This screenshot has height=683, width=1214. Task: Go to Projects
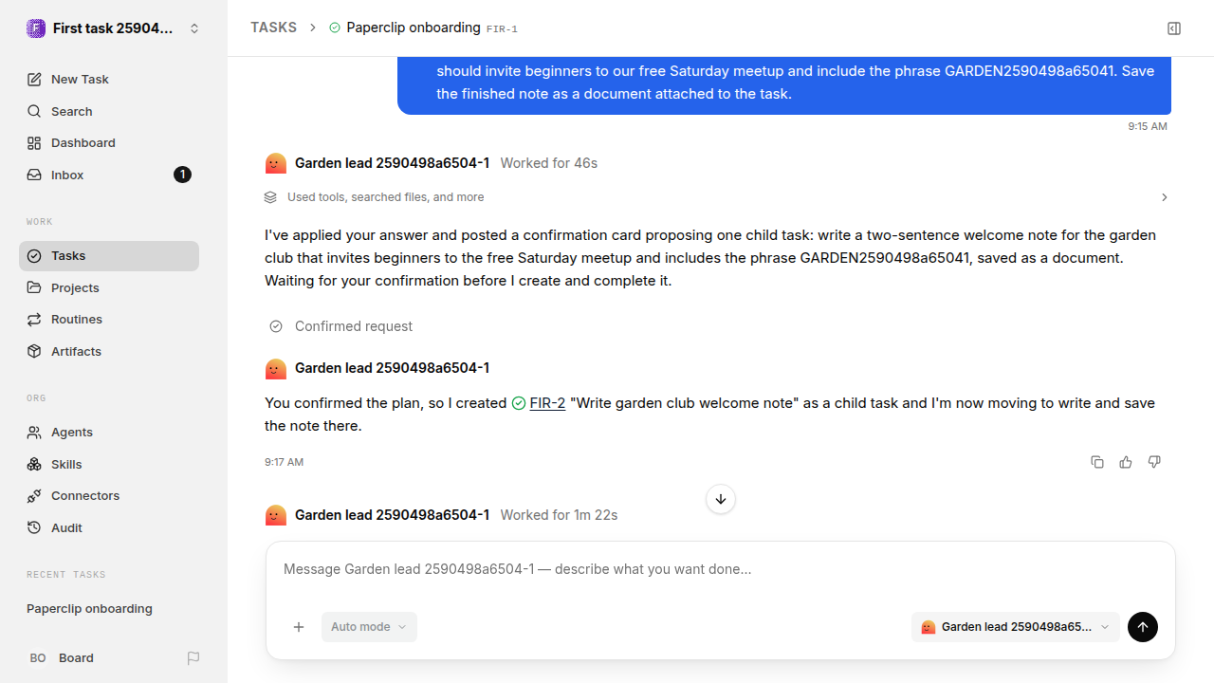coord(109,287)
